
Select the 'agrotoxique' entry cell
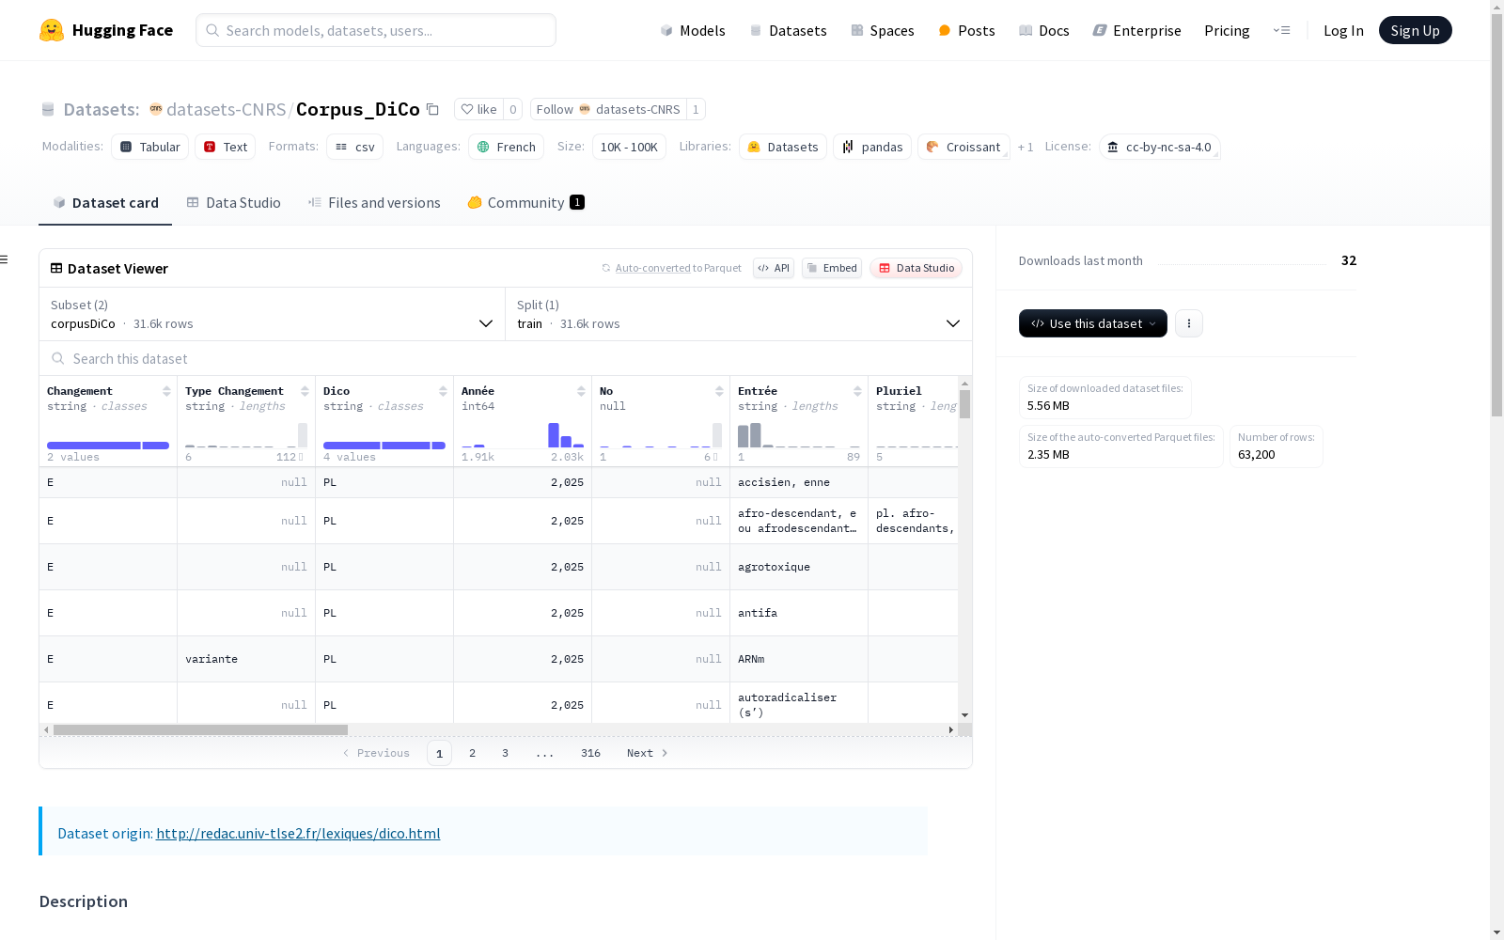(x=799, y=567)
